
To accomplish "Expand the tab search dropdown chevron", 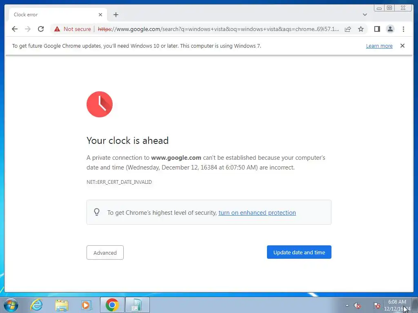I will tap(365, 15).
